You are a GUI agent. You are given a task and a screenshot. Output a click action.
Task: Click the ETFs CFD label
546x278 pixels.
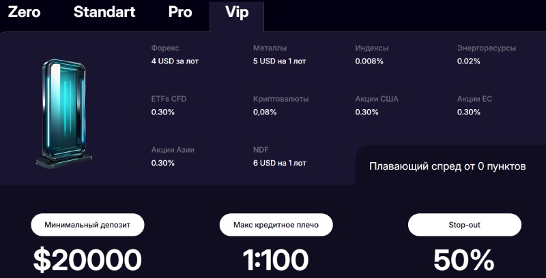pos(169,99)
